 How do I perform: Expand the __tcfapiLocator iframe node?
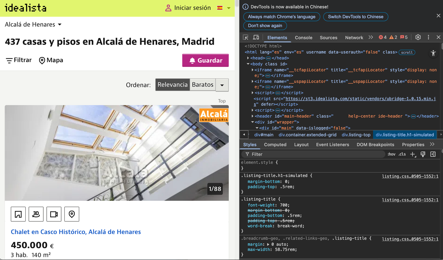point(252,70)
